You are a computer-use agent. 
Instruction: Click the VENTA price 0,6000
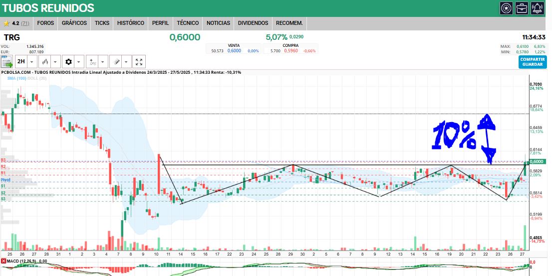[234, 51]
